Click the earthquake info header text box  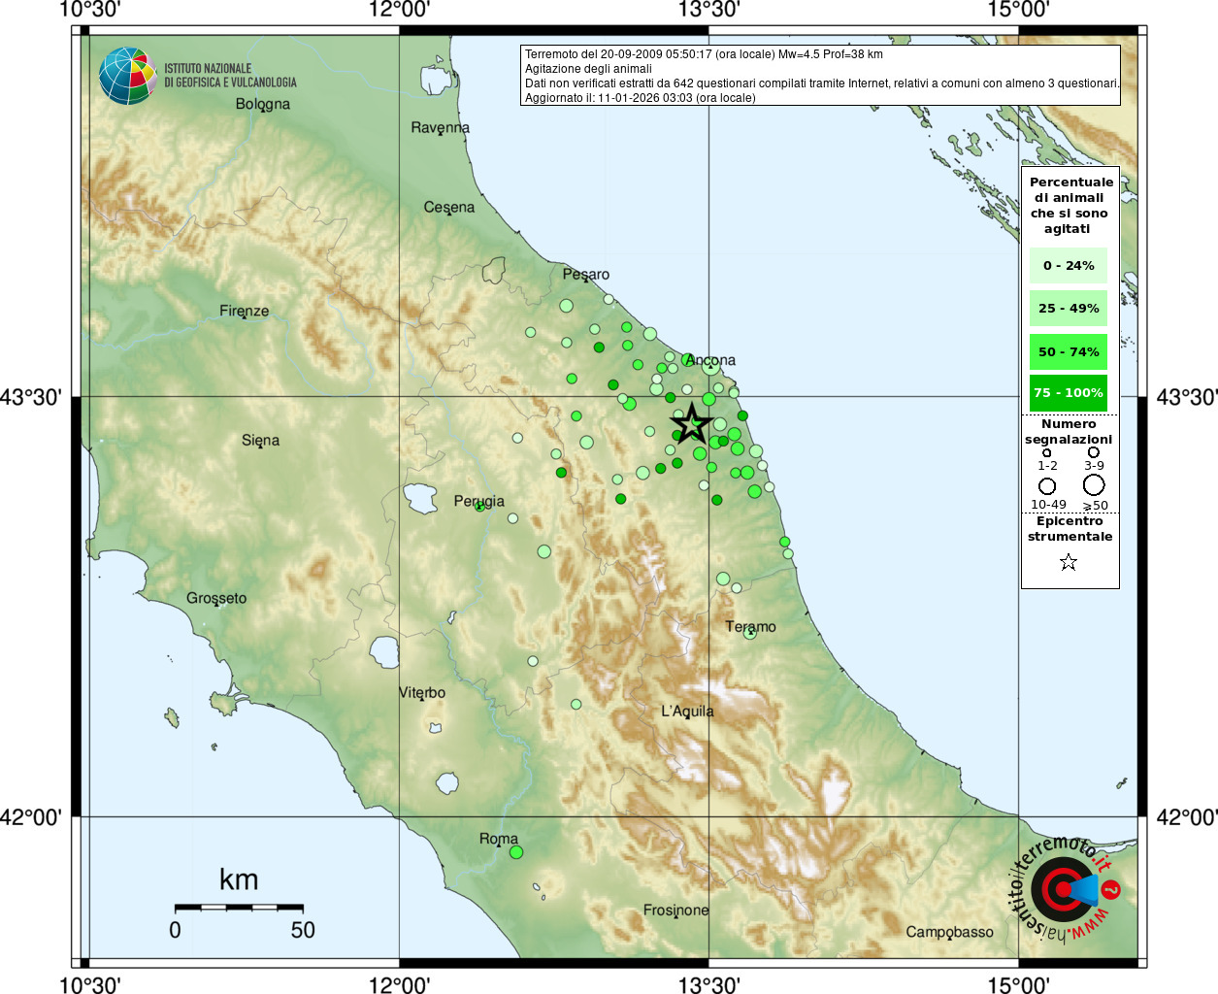[820, 76]
